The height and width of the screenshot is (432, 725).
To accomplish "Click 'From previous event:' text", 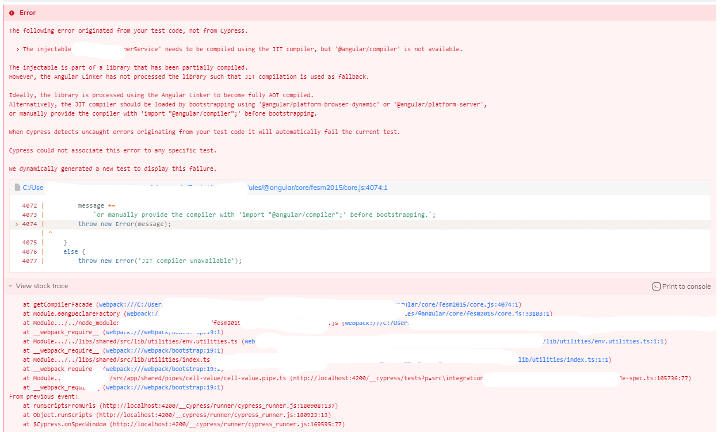I will (x=42, y=396).
